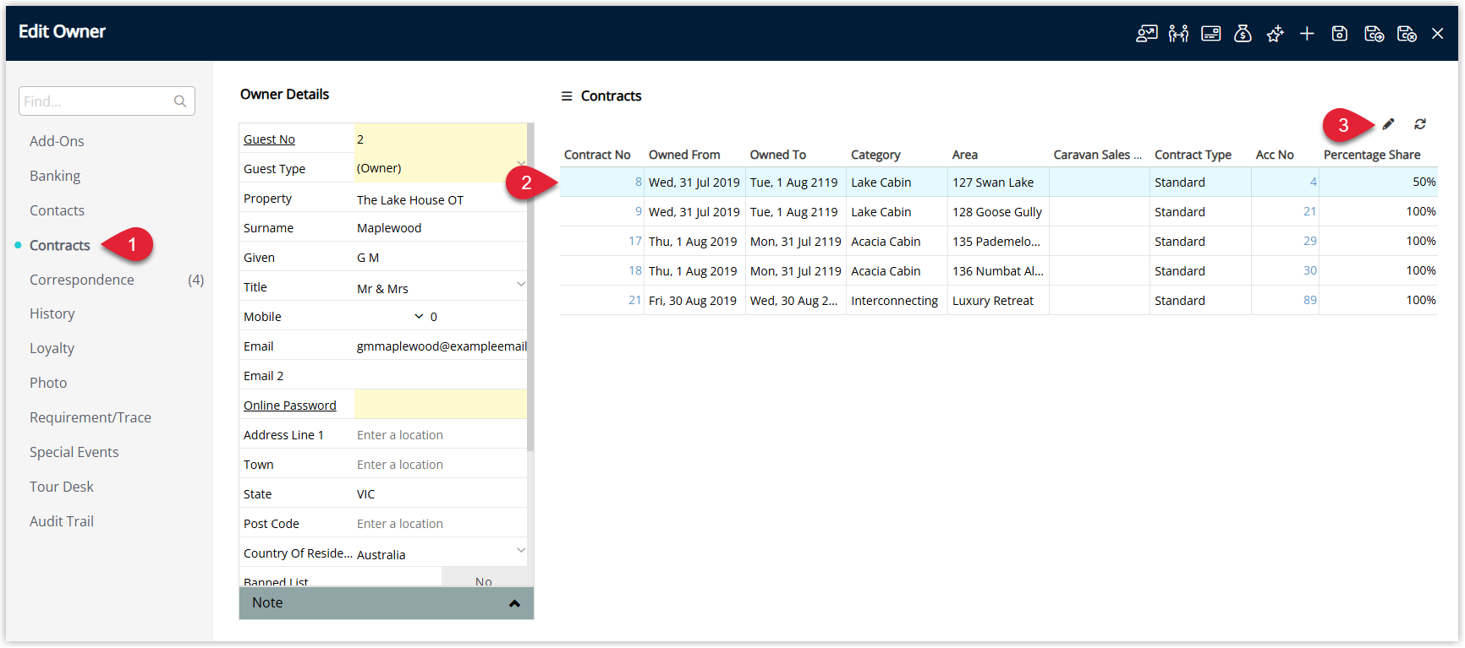Screen dimensions: 1465x648
Task: Open the History section
Action: [52, 313]
